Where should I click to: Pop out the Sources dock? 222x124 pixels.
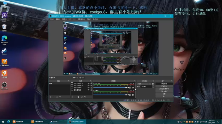(x=91, y=81)
